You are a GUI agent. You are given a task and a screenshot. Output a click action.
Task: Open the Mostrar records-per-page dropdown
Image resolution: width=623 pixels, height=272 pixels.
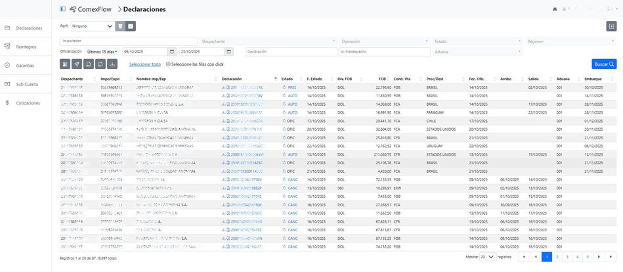coord(487,257)
